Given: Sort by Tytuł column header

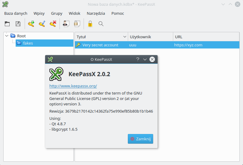Looking at the screenshot, I should point(101,37).
